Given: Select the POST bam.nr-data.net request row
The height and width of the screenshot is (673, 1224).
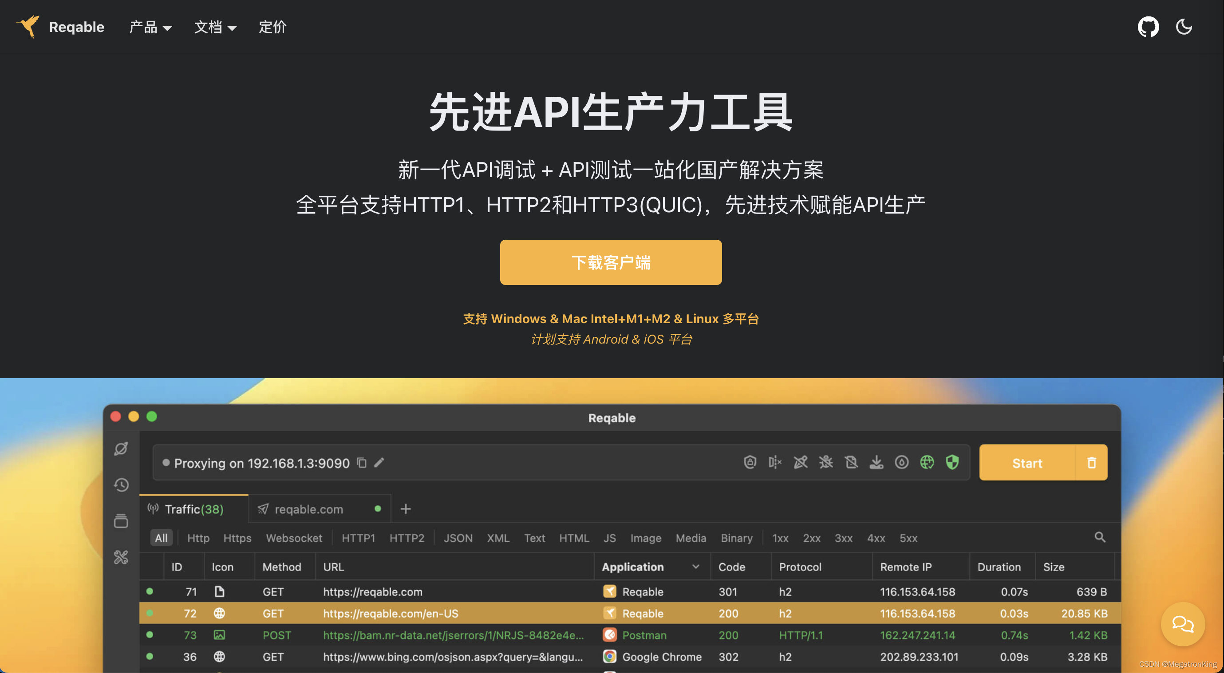Looking at the screenshot, I should [x=630, y=635].
